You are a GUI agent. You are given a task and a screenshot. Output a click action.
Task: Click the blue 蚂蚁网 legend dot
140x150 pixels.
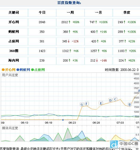18,70
